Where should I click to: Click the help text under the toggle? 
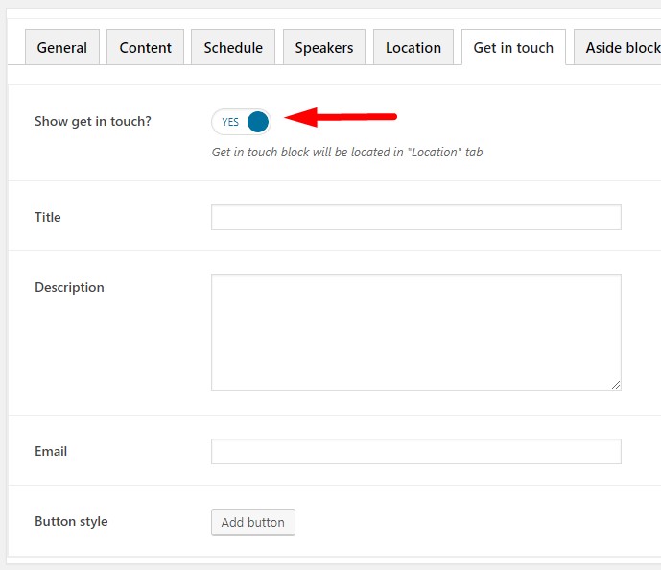click(x=347, y=153)
